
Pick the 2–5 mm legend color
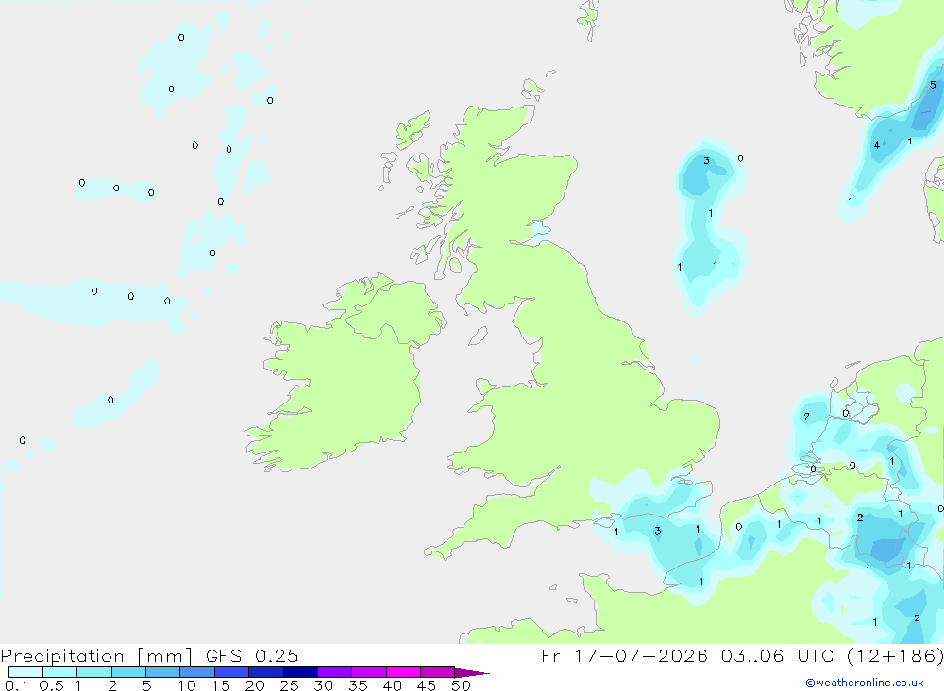pyautogui.click(x=128, y=672)
